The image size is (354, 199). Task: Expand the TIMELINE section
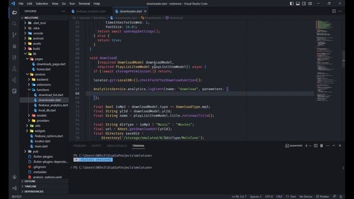(x=44, y=186)
